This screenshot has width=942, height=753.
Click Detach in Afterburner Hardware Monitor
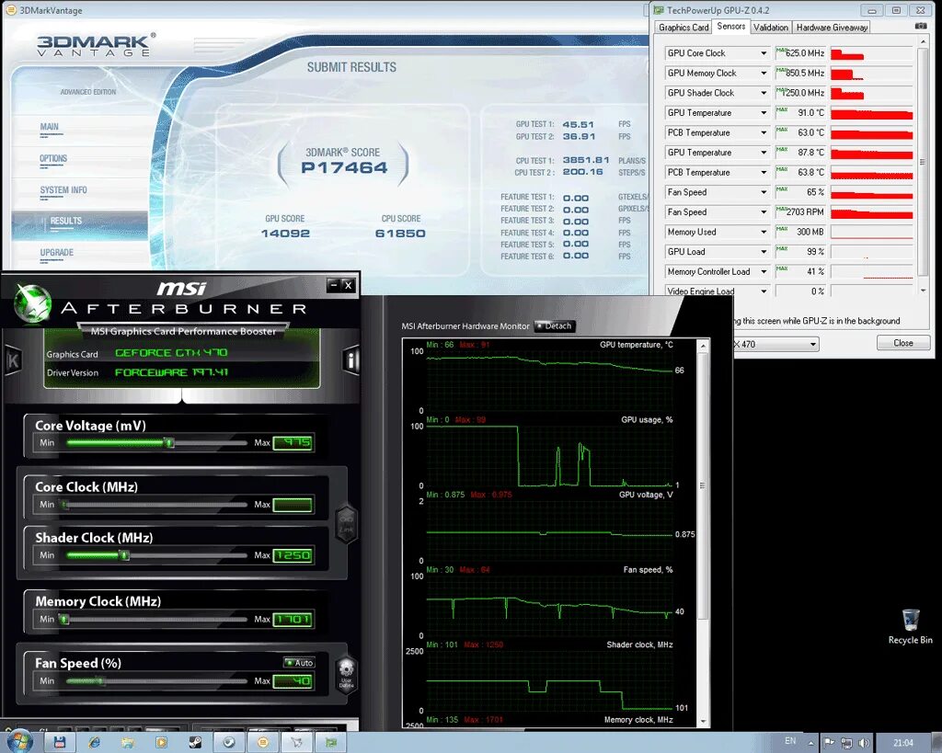coord(555,326)
